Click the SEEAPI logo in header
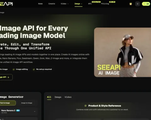Image resolution: width=151 pixels, height=120 pixels. point(6,4)
